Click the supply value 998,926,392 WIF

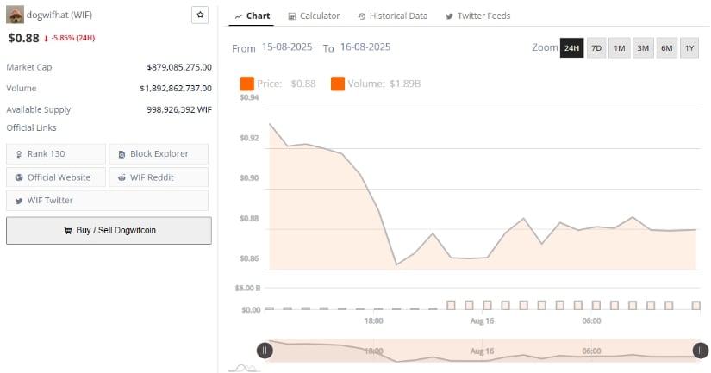179,109
